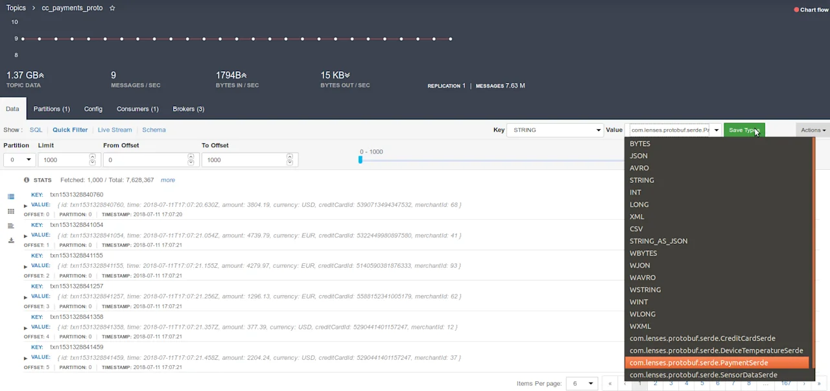The height and width of the screenshot is (391, 830).
Task: Open the Live Stream view
Action: point(115,130)
